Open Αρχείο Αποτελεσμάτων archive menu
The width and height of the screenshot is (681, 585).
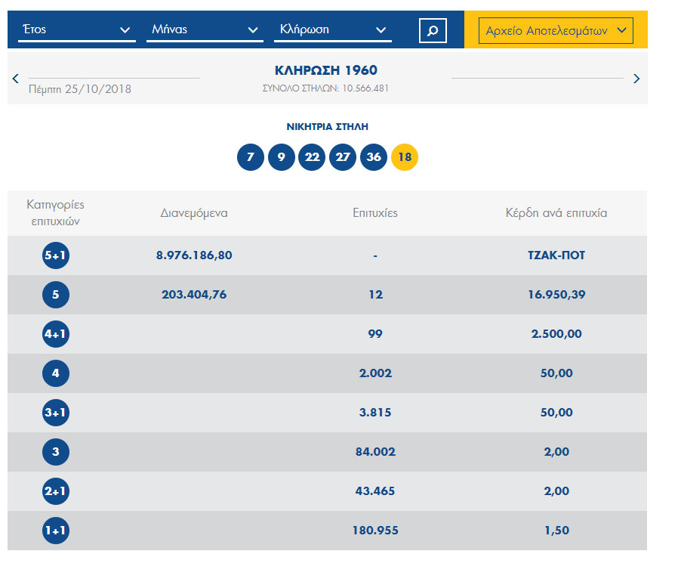556,31
